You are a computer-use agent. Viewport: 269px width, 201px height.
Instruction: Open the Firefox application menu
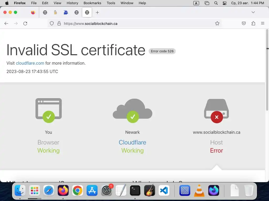pos(20,3)
